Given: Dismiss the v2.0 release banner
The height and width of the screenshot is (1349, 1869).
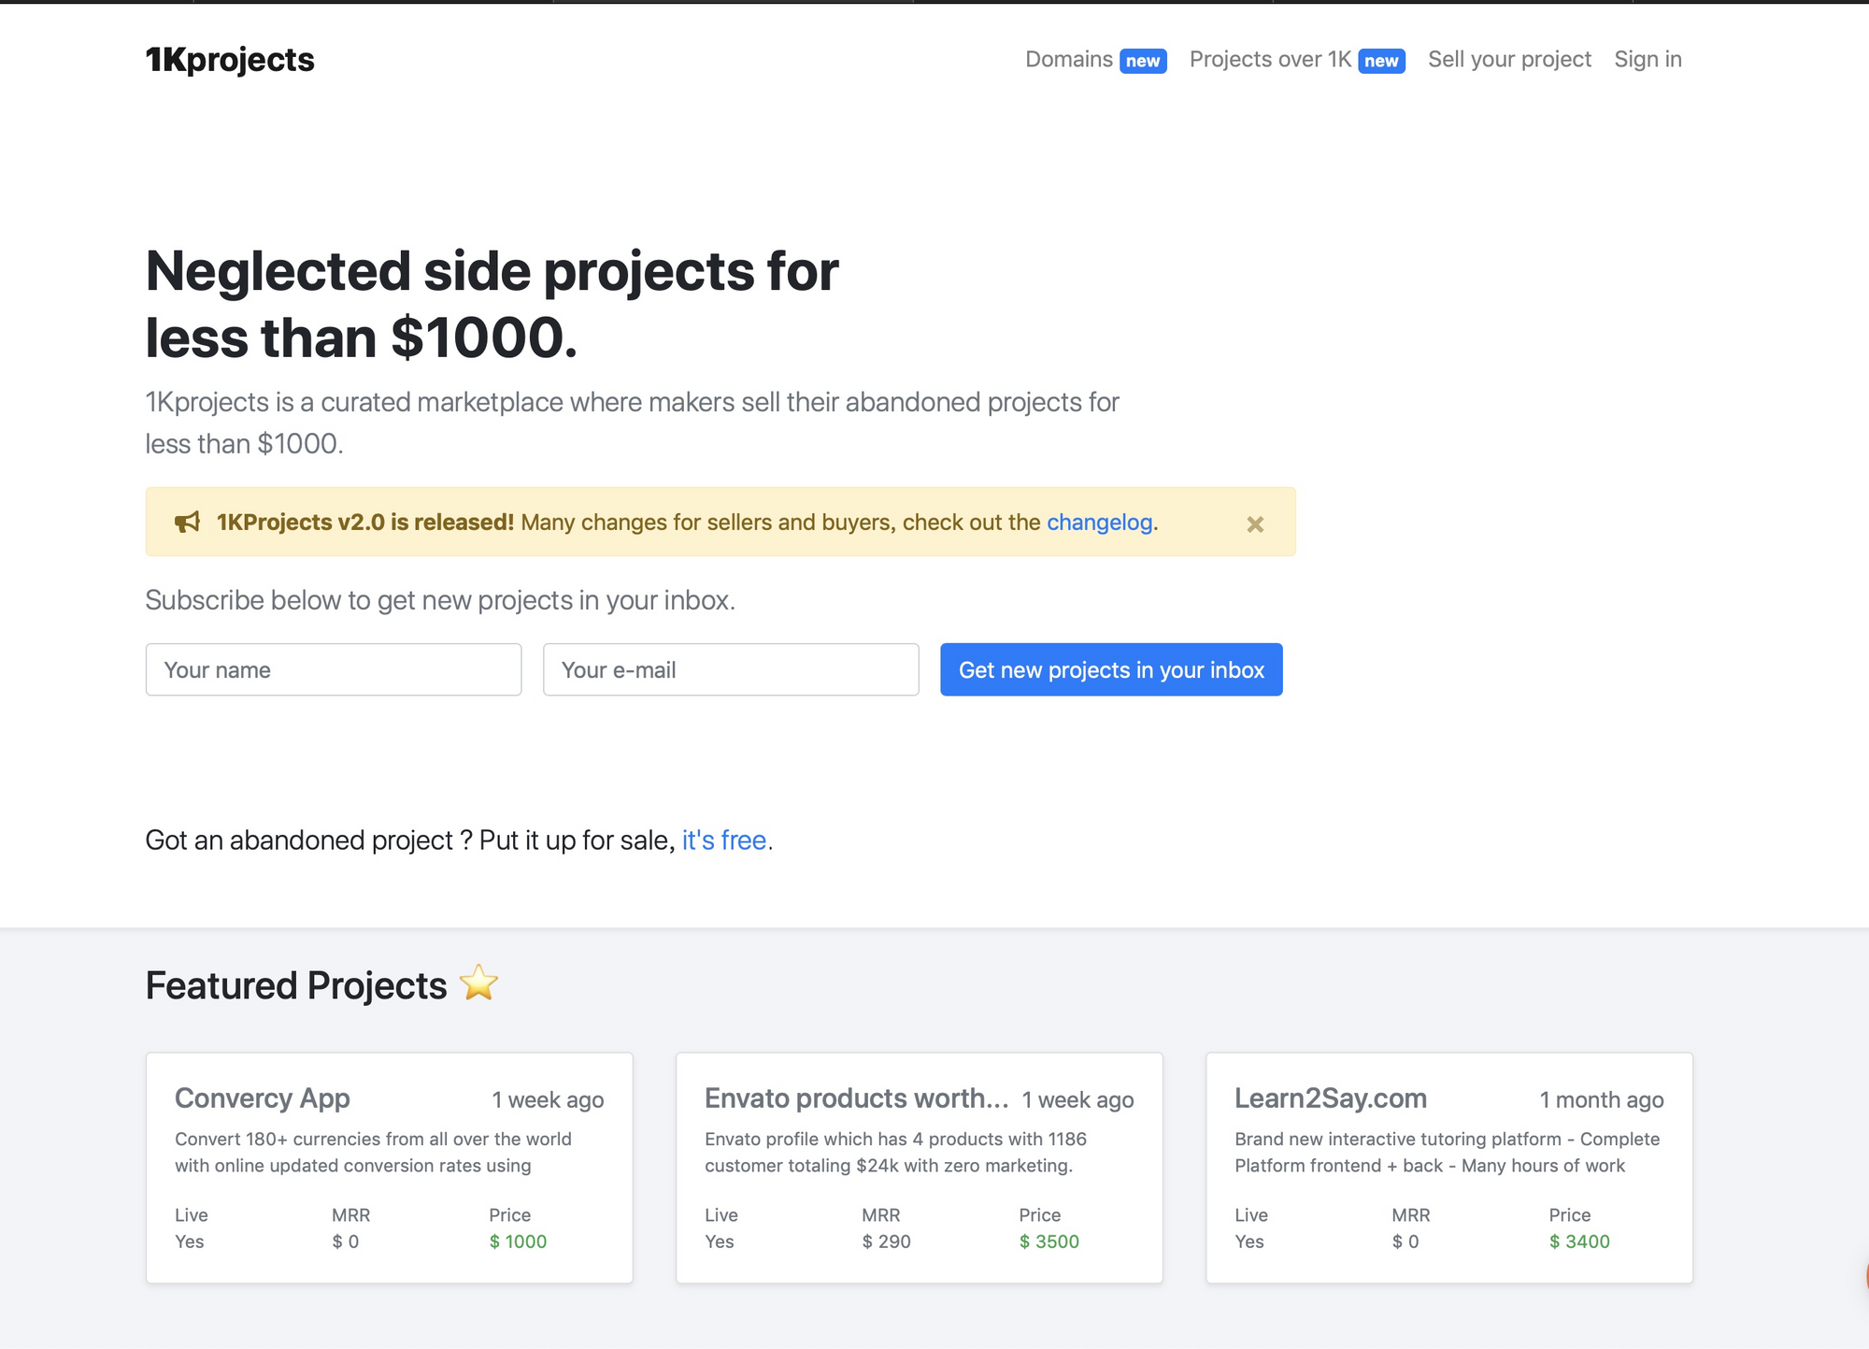Looking at the screenshot, I should tap(1255, 524).
